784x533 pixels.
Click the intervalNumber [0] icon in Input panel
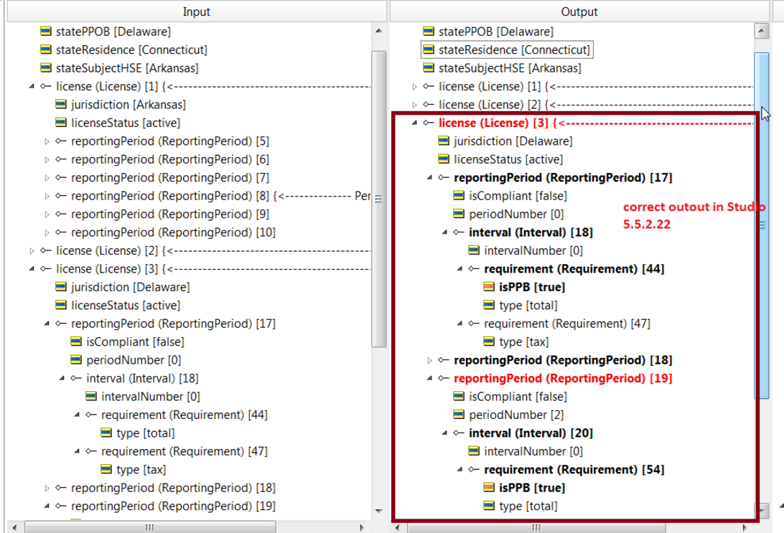[x=90, y=397]
